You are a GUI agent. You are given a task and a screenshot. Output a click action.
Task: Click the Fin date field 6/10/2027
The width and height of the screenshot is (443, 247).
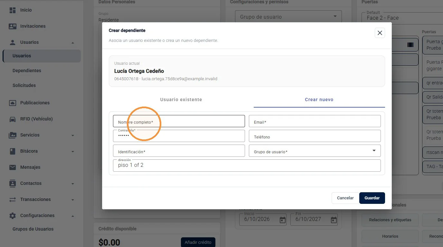pos(314,219)
